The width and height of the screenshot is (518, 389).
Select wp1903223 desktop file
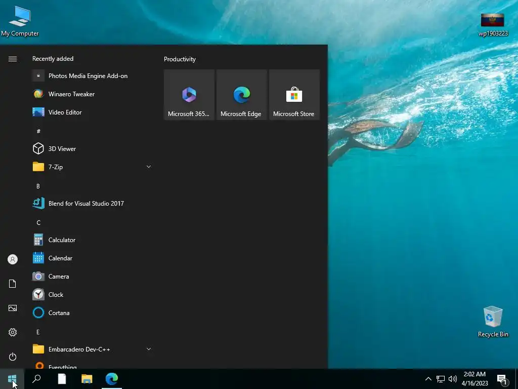493,25
